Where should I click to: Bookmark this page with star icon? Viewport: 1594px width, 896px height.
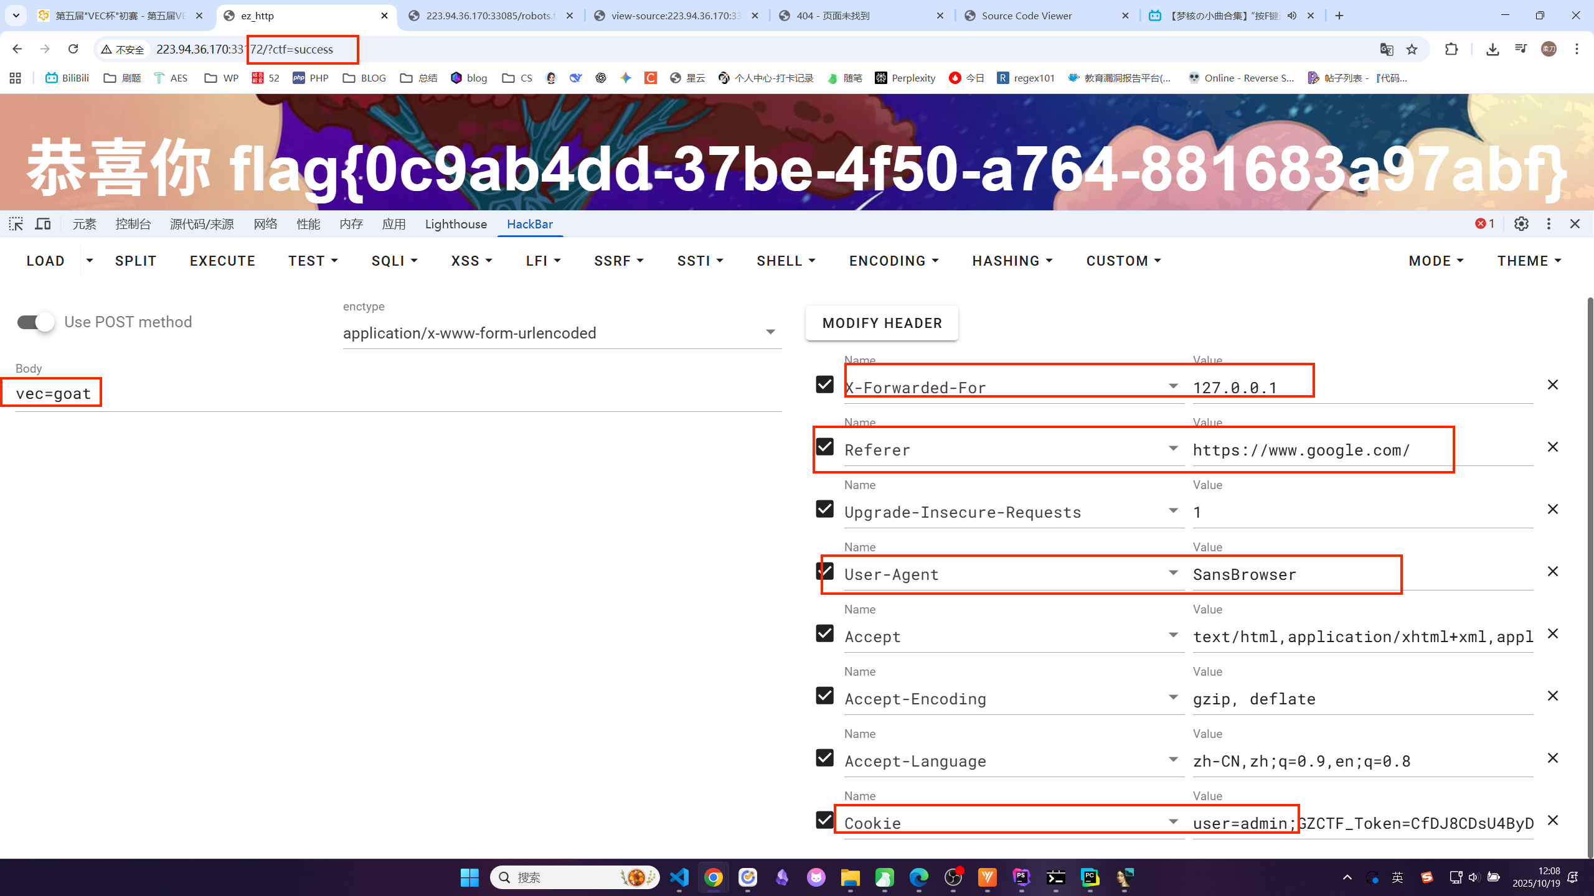tap(1412, 49)
